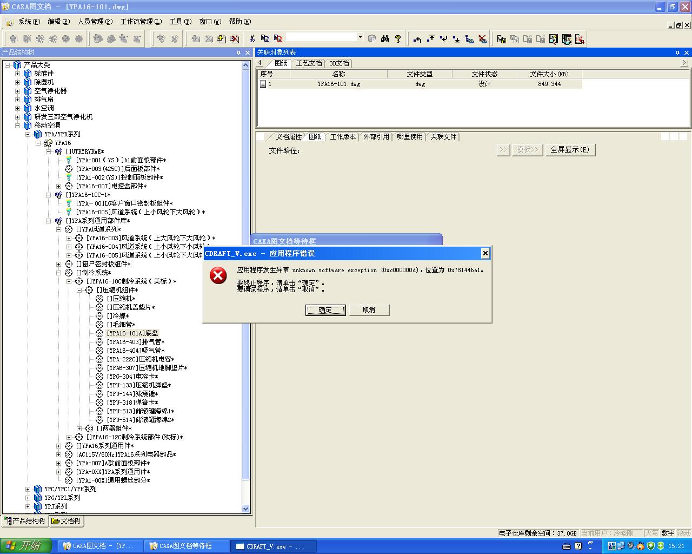Click the >> button beside 模板

(x=503, y=150)
